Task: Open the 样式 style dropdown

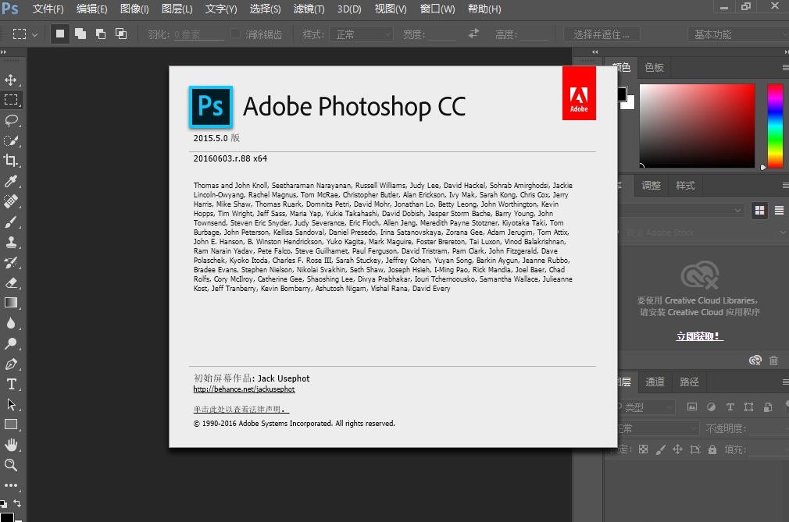Action: click(361, 34)
